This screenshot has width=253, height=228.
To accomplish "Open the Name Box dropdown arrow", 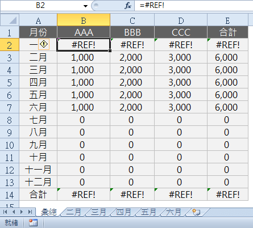I will pyautogui.click(x=85, y=6).
